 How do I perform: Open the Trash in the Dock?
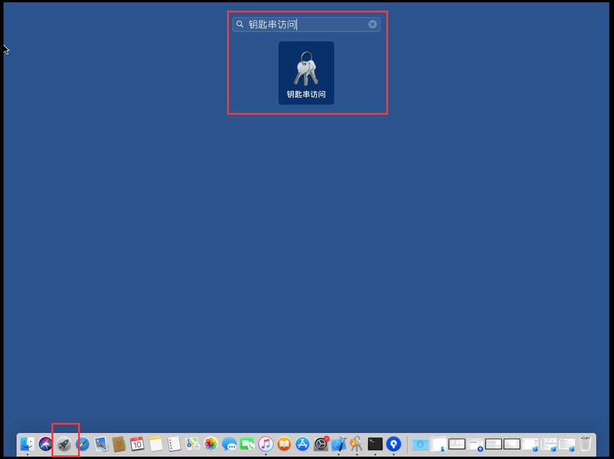585,444
